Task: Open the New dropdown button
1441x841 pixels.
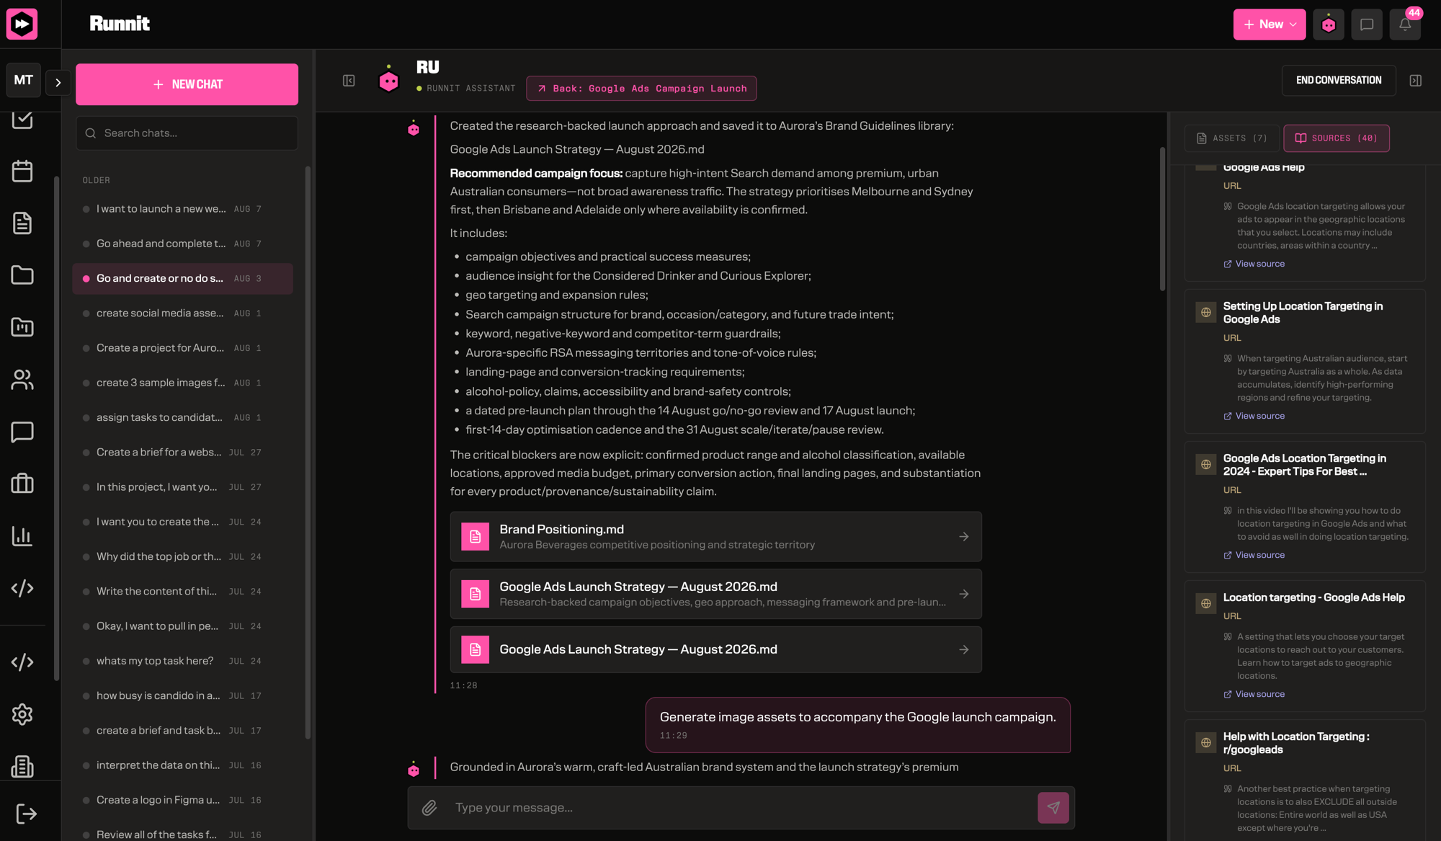Action: [x=1270, y=25]
